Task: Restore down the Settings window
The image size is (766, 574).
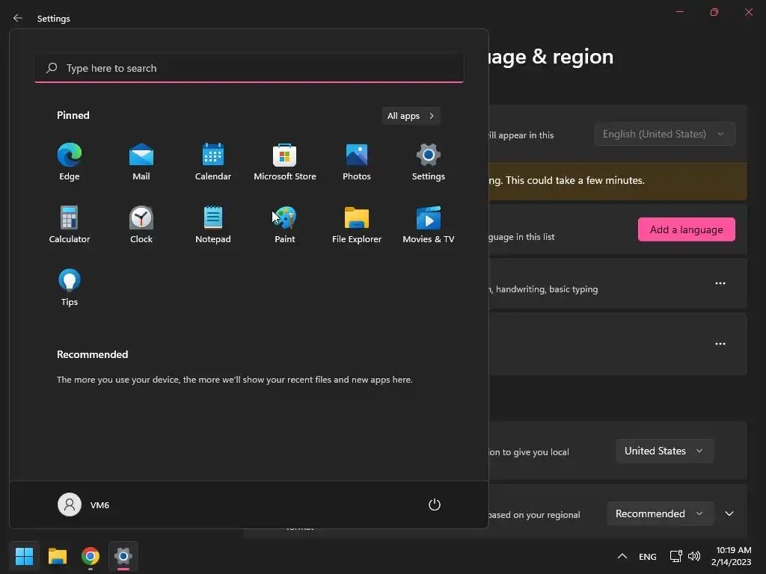Action: pos(714,12)
